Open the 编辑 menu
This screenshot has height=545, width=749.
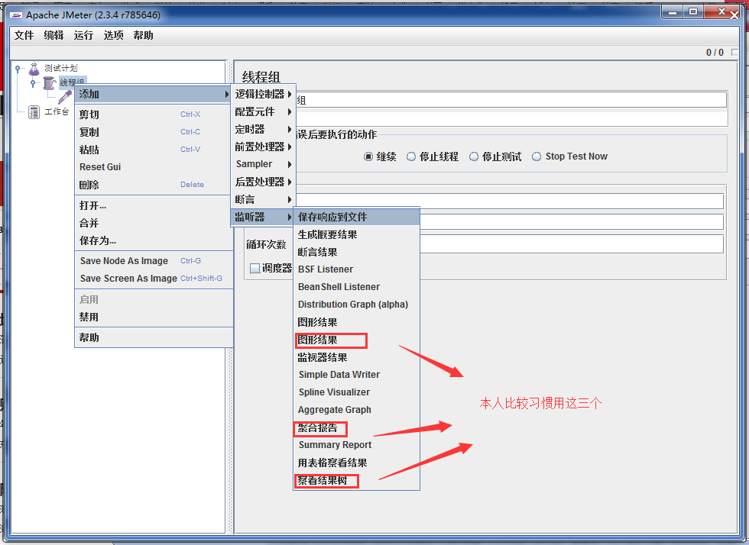[x=53, y=35]
